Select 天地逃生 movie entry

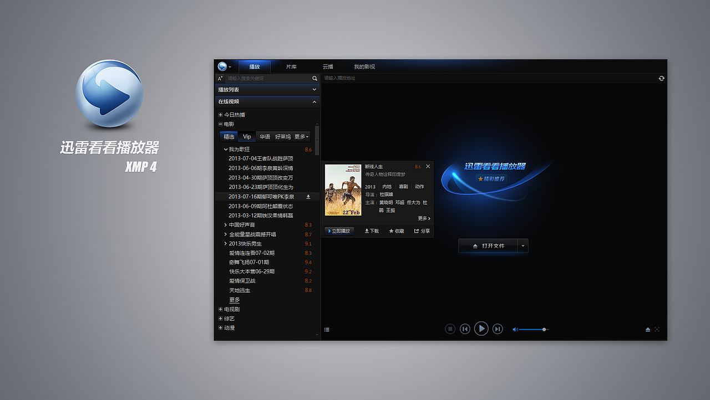[240, 290]
